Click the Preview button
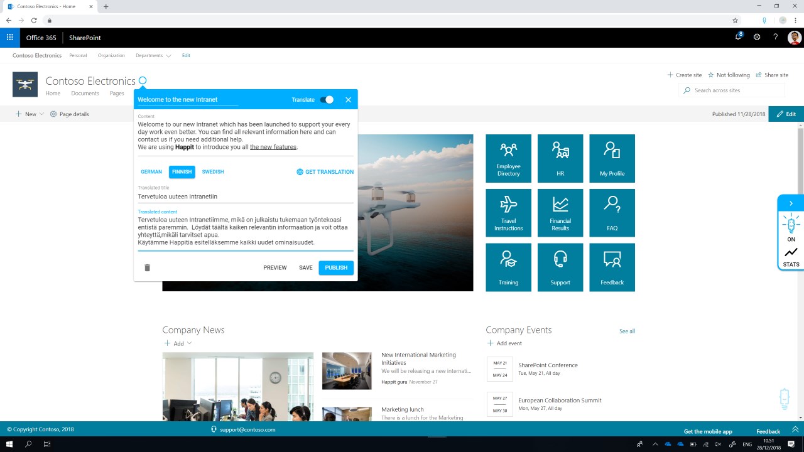This screenshot has height=452, width=804. 275,267
